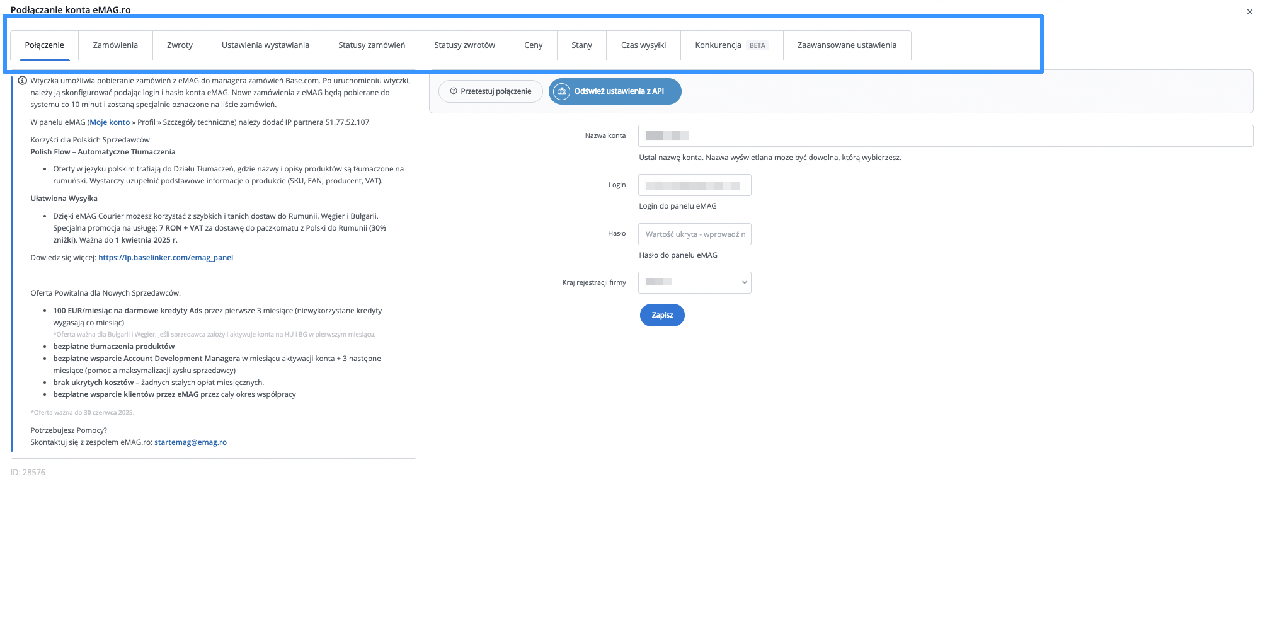Close the eMAG.ro connection dialog
Viewport: 1265px width, 639px height.
pyautogui.click(x=1249, y=12)
